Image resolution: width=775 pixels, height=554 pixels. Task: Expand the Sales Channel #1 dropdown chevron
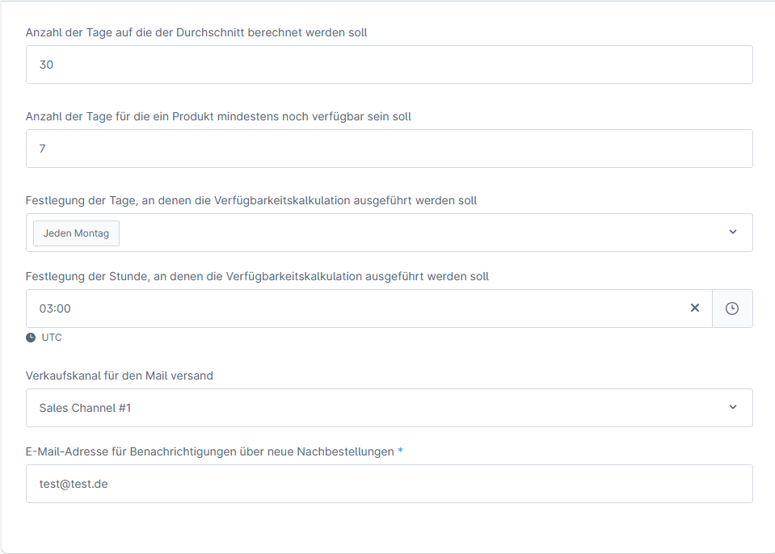[x=733, y=408]
